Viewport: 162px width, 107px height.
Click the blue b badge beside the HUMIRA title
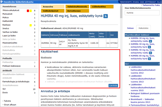pyautogui.click(x=106, y=16)
